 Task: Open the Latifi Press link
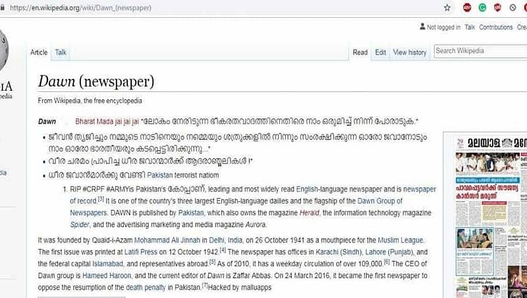click(x=140, y=252)
